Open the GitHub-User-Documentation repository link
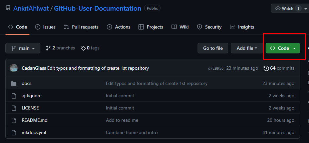This screenshot has width=309, height=143. tap(97, 8)
